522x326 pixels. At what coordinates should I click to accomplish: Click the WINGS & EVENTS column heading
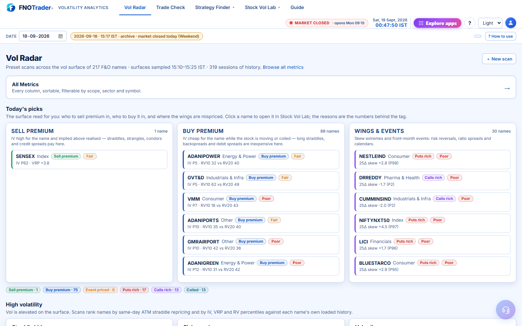tap(379, 131)
